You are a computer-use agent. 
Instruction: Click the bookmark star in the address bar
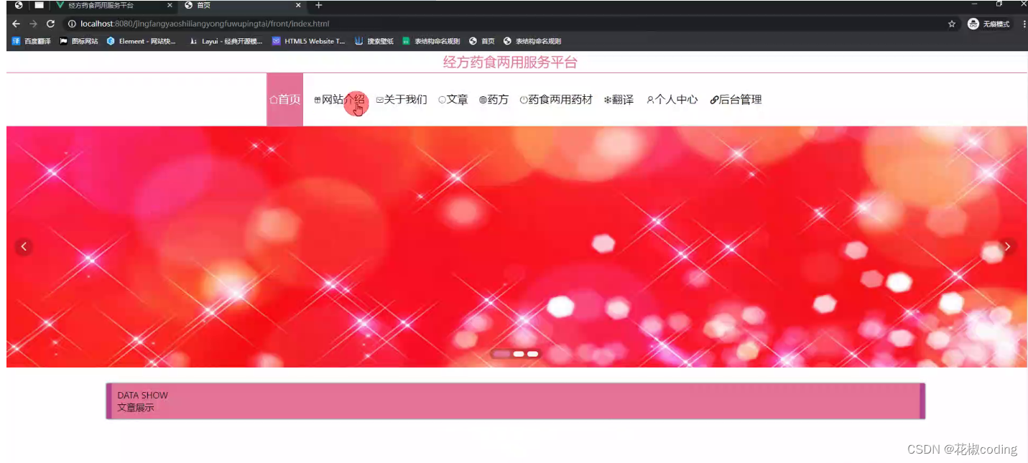[952, 23]
